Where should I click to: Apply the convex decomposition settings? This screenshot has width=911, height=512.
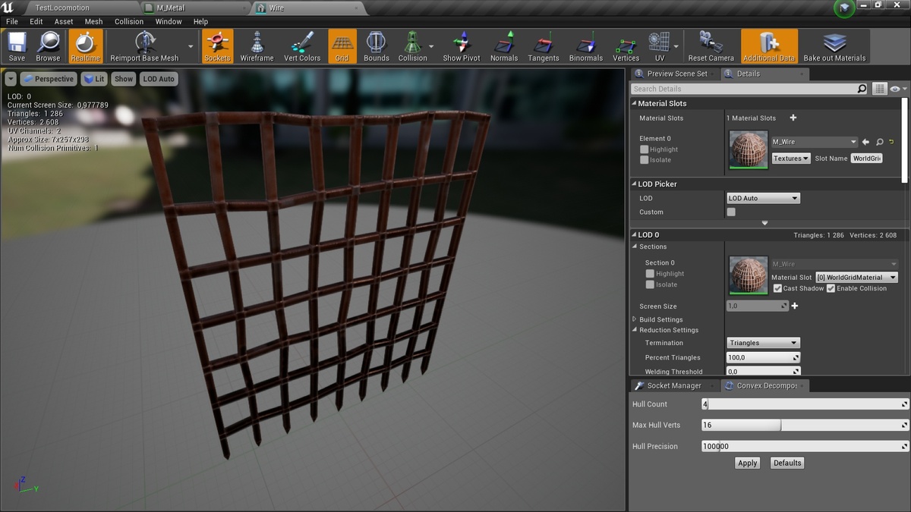tap(748, 463)
